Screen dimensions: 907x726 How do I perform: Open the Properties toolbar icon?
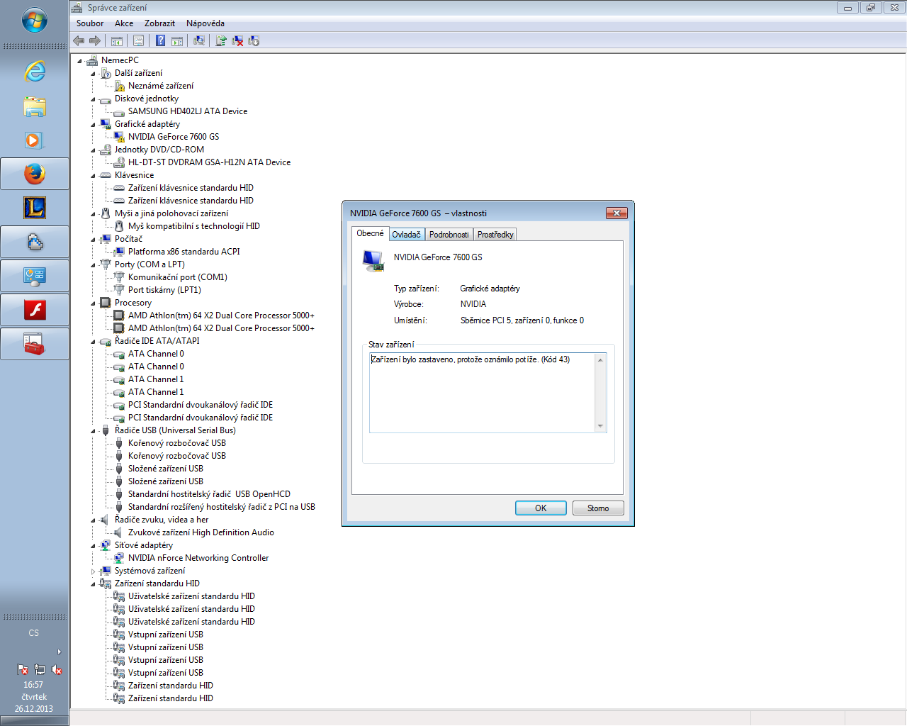tap(138, 41)
